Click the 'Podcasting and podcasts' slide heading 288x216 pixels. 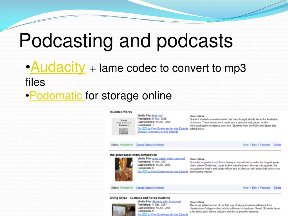tap(126, 41)
